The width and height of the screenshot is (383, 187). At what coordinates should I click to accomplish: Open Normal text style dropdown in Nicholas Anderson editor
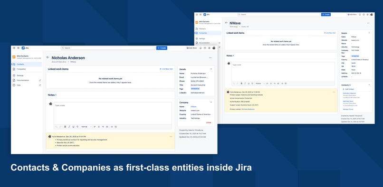(86, 127)
